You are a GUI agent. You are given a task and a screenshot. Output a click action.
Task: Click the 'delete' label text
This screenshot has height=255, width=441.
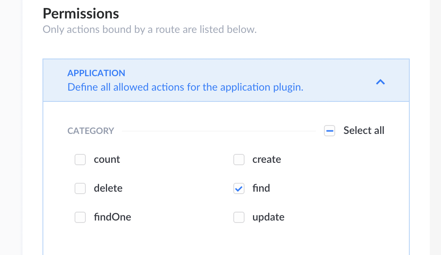[108, 188]
